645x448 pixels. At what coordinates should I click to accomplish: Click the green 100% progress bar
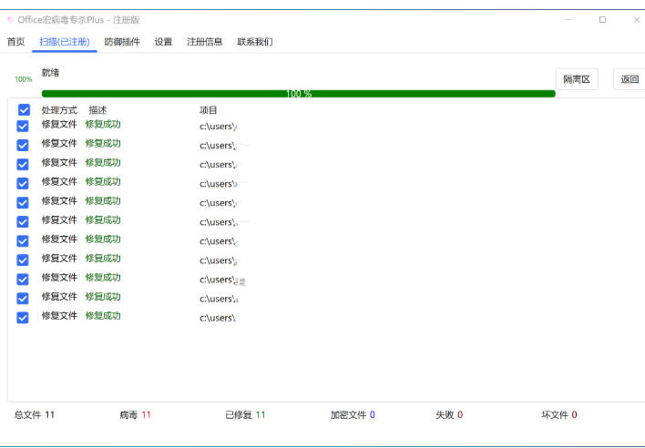click(x=298, y=94)
